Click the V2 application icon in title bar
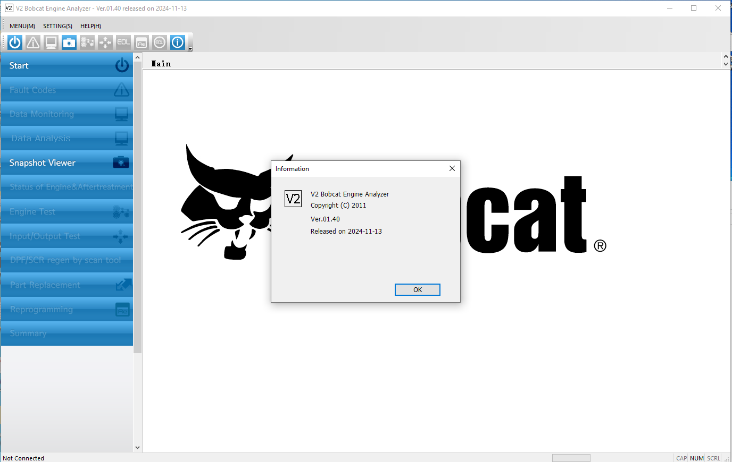Image resolution: width=732 pixels, height=462 pixels. [x=9, y=8]
